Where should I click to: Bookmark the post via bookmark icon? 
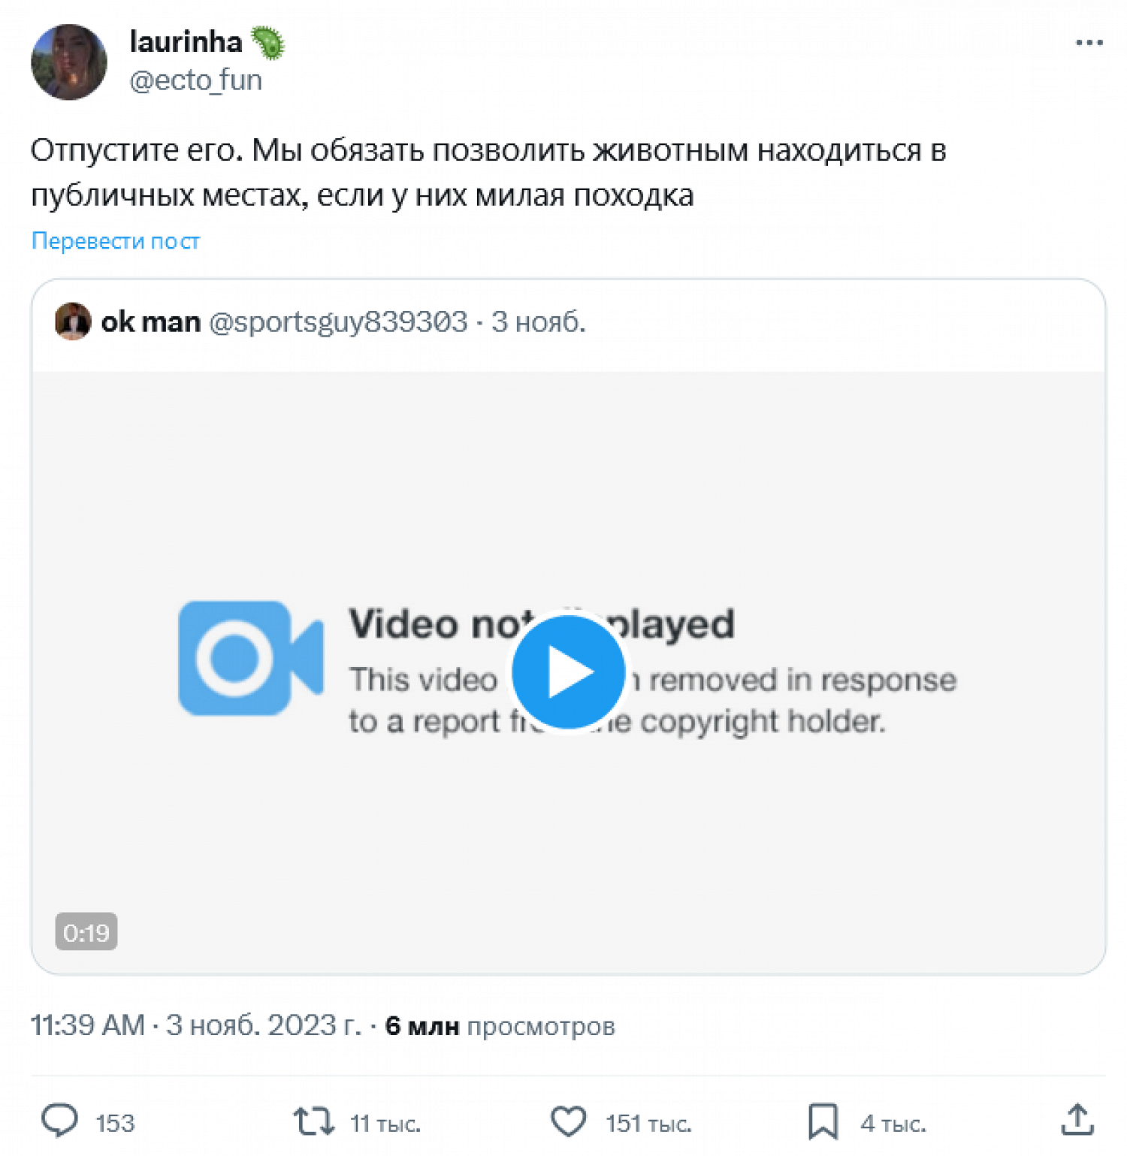(823, 1121)
